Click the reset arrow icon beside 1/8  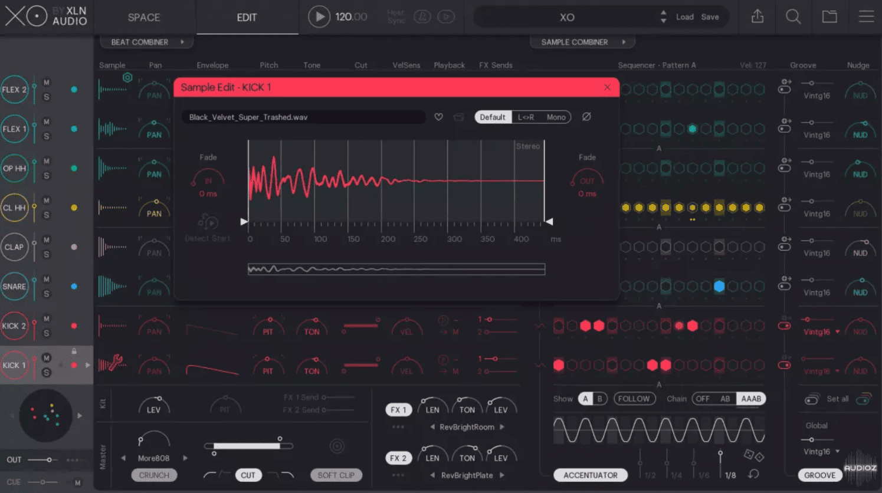tap(753, 474)
